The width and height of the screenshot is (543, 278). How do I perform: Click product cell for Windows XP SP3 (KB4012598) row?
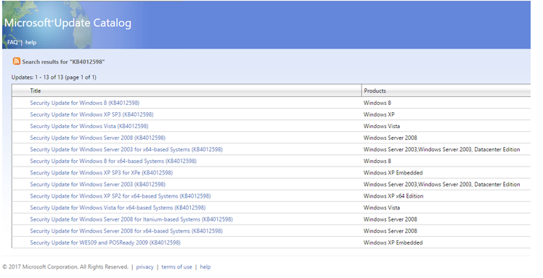coord(379,114)
